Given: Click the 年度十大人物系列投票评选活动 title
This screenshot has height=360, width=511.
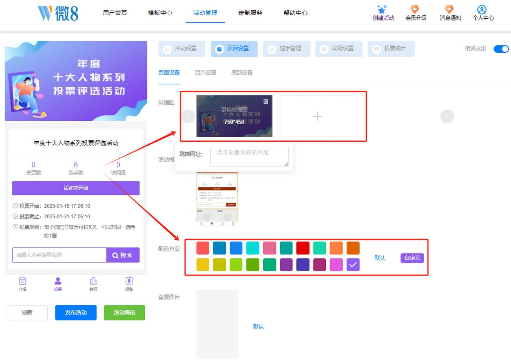Looking at the screenshot, I should point(76,143).
